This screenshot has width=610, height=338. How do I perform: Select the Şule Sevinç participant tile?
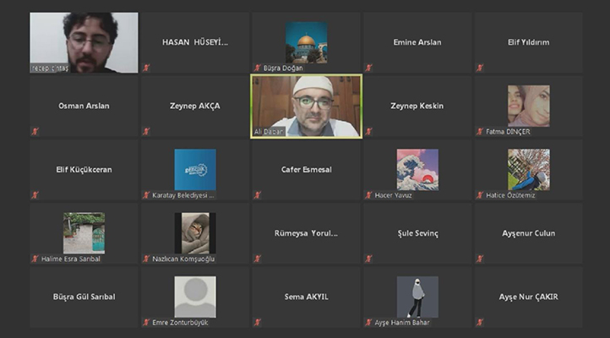(417, 233)
